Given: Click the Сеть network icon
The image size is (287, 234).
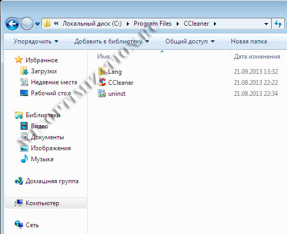Looking at the screenshot, I should [19, 225].
